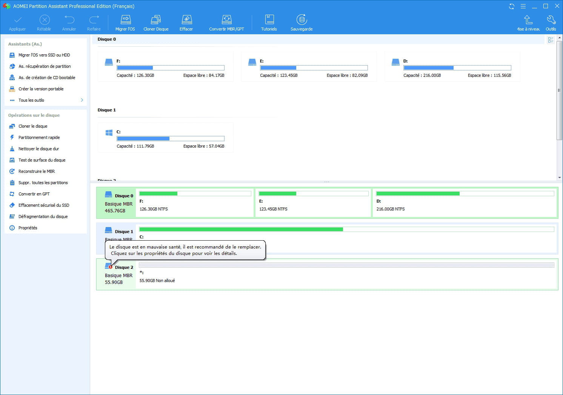563x395 pixels.
Task: Click the Mise à niveau upgrade icon
Action: [528, 23]
